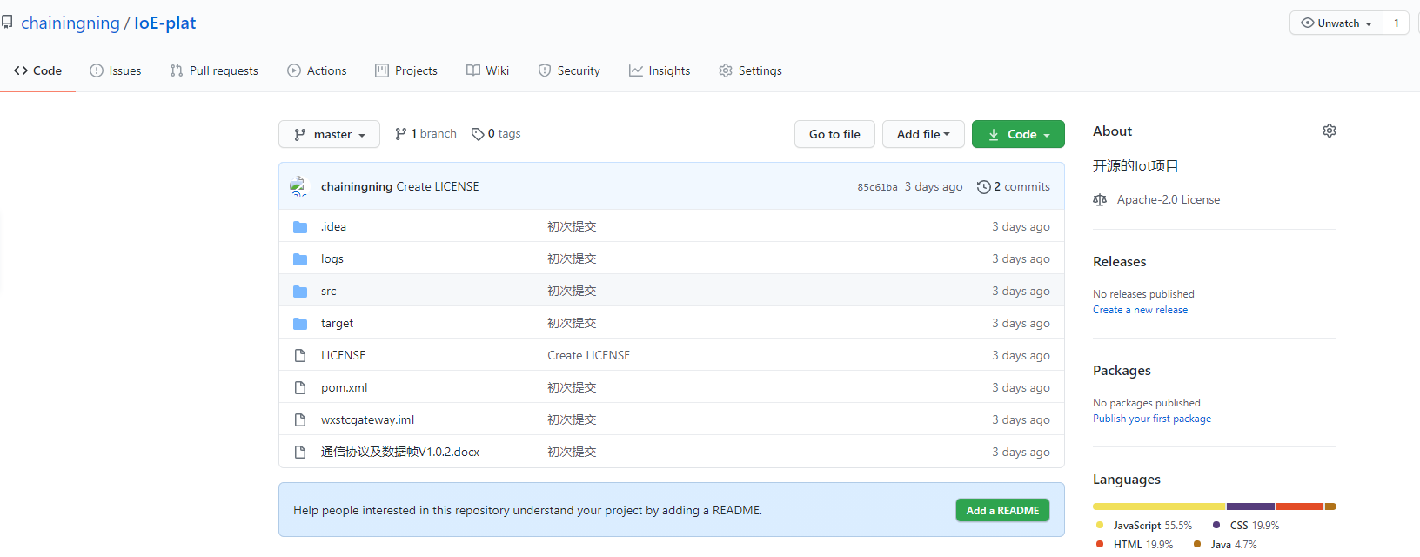Image resolution: width=1420 pixels, height=557 pixels.
Task: Open the Pull requests tab
Action: click(214, 70)
